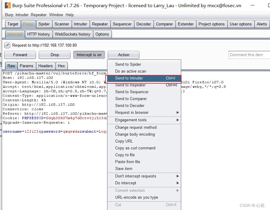Image resolution: width=270 pixels, height=210 pixels.
Task: Open the Window menu
Action: tap(56, 15)
